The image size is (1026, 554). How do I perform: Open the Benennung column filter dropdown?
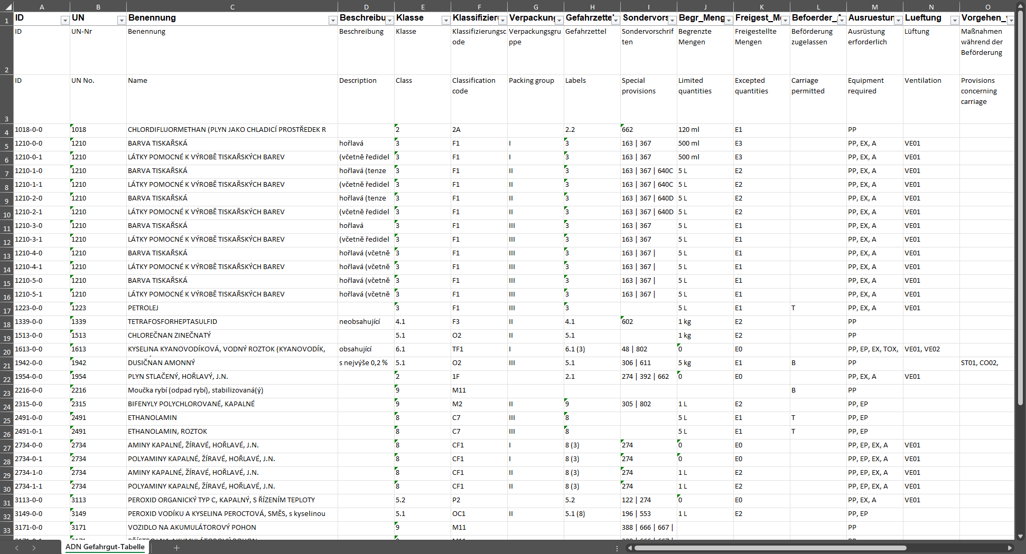[332, 20]
